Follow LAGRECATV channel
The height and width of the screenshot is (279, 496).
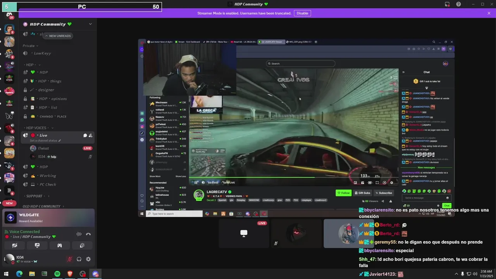pyautogui.click(x=343, y=193)
